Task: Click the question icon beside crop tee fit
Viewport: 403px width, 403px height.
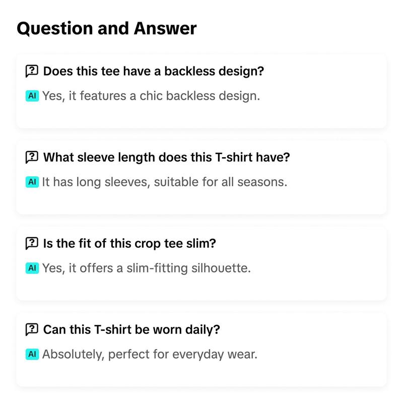Action: point(32,243)
